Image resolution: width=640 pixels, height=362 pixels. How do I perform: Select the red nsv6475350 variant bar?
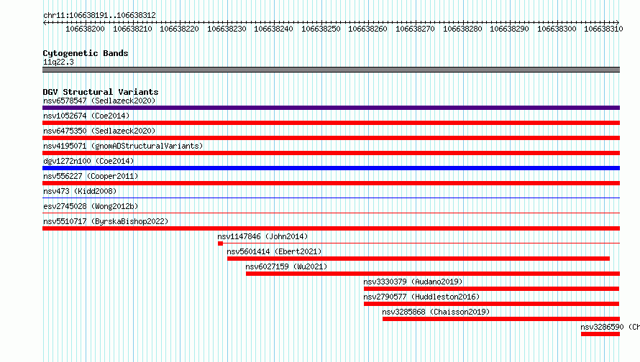coord(331,138)
